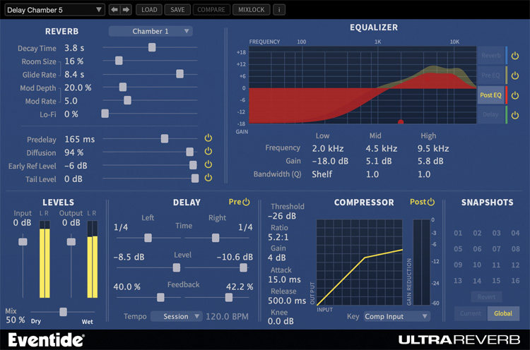Click the Decay Time slider handle

coord(152,47)
